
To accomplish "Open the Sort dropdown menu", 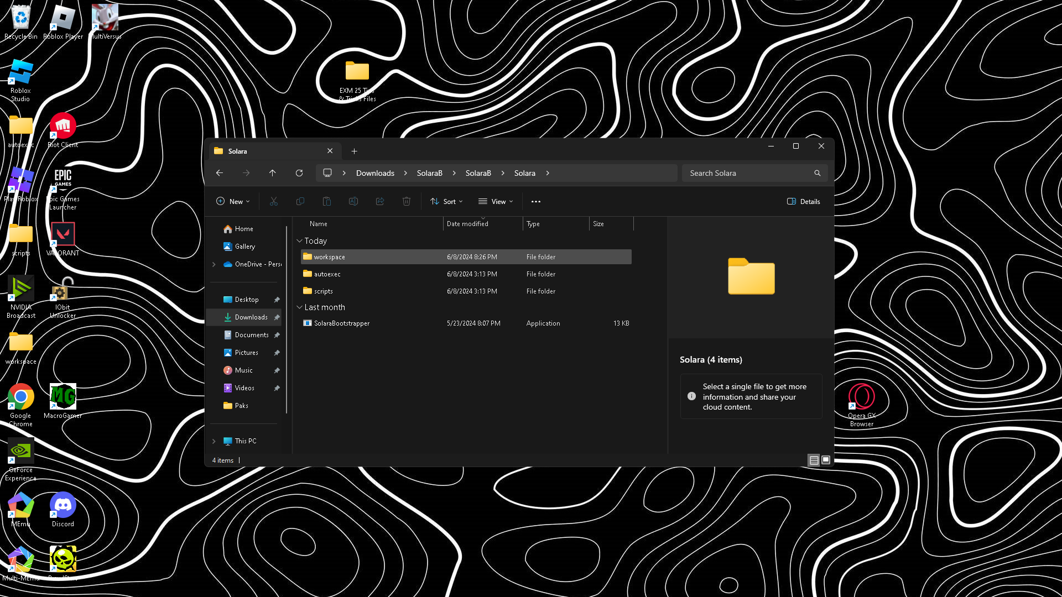I will [446, 202].
